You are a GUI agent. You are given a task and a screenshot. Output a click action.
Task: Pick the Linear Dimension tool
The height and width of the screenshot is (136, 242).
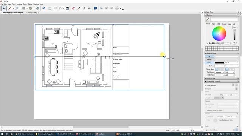pyautogui.click(x=60, y=8)
